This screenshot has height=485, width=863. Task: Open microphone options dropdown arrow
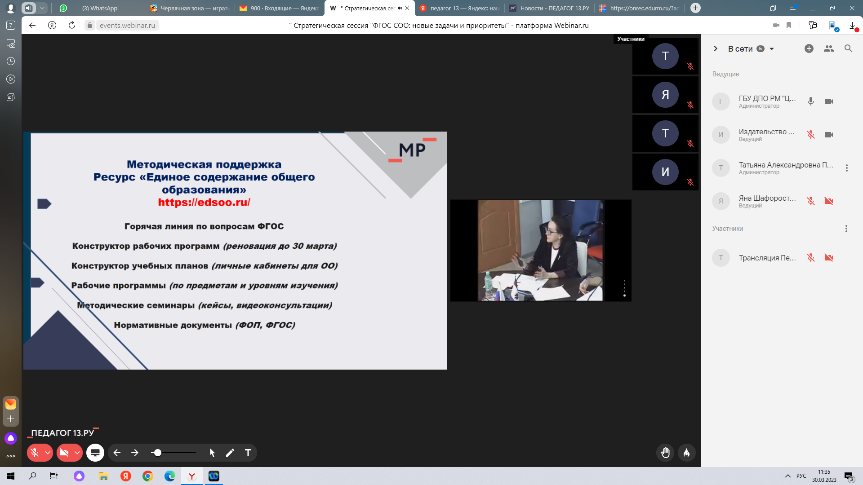(47, 453)
